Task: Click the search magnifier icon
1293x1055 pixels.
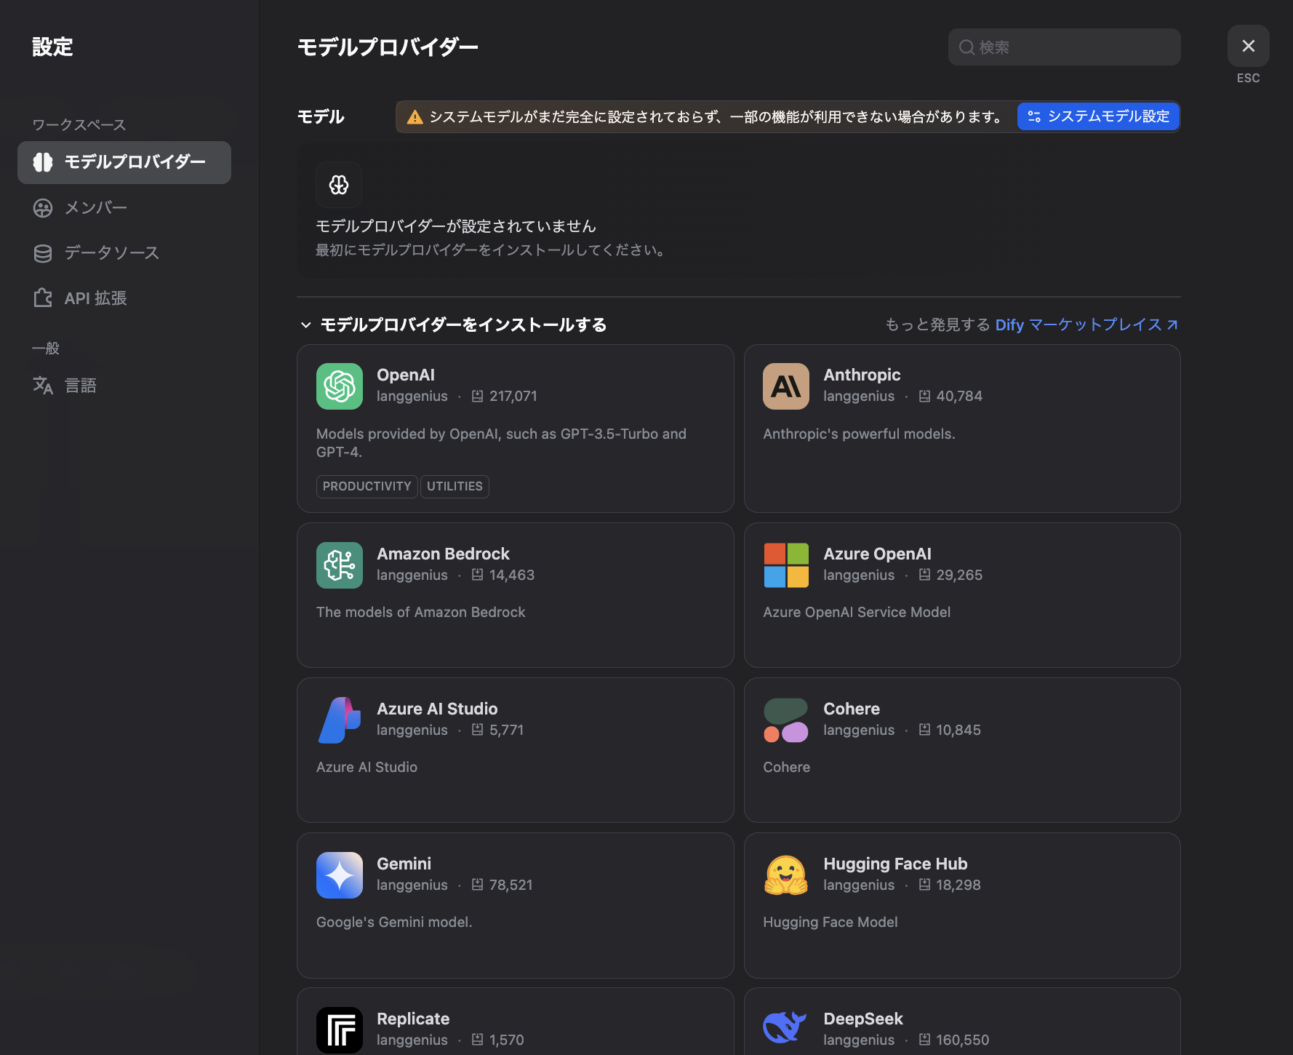Action: (966, 47)
